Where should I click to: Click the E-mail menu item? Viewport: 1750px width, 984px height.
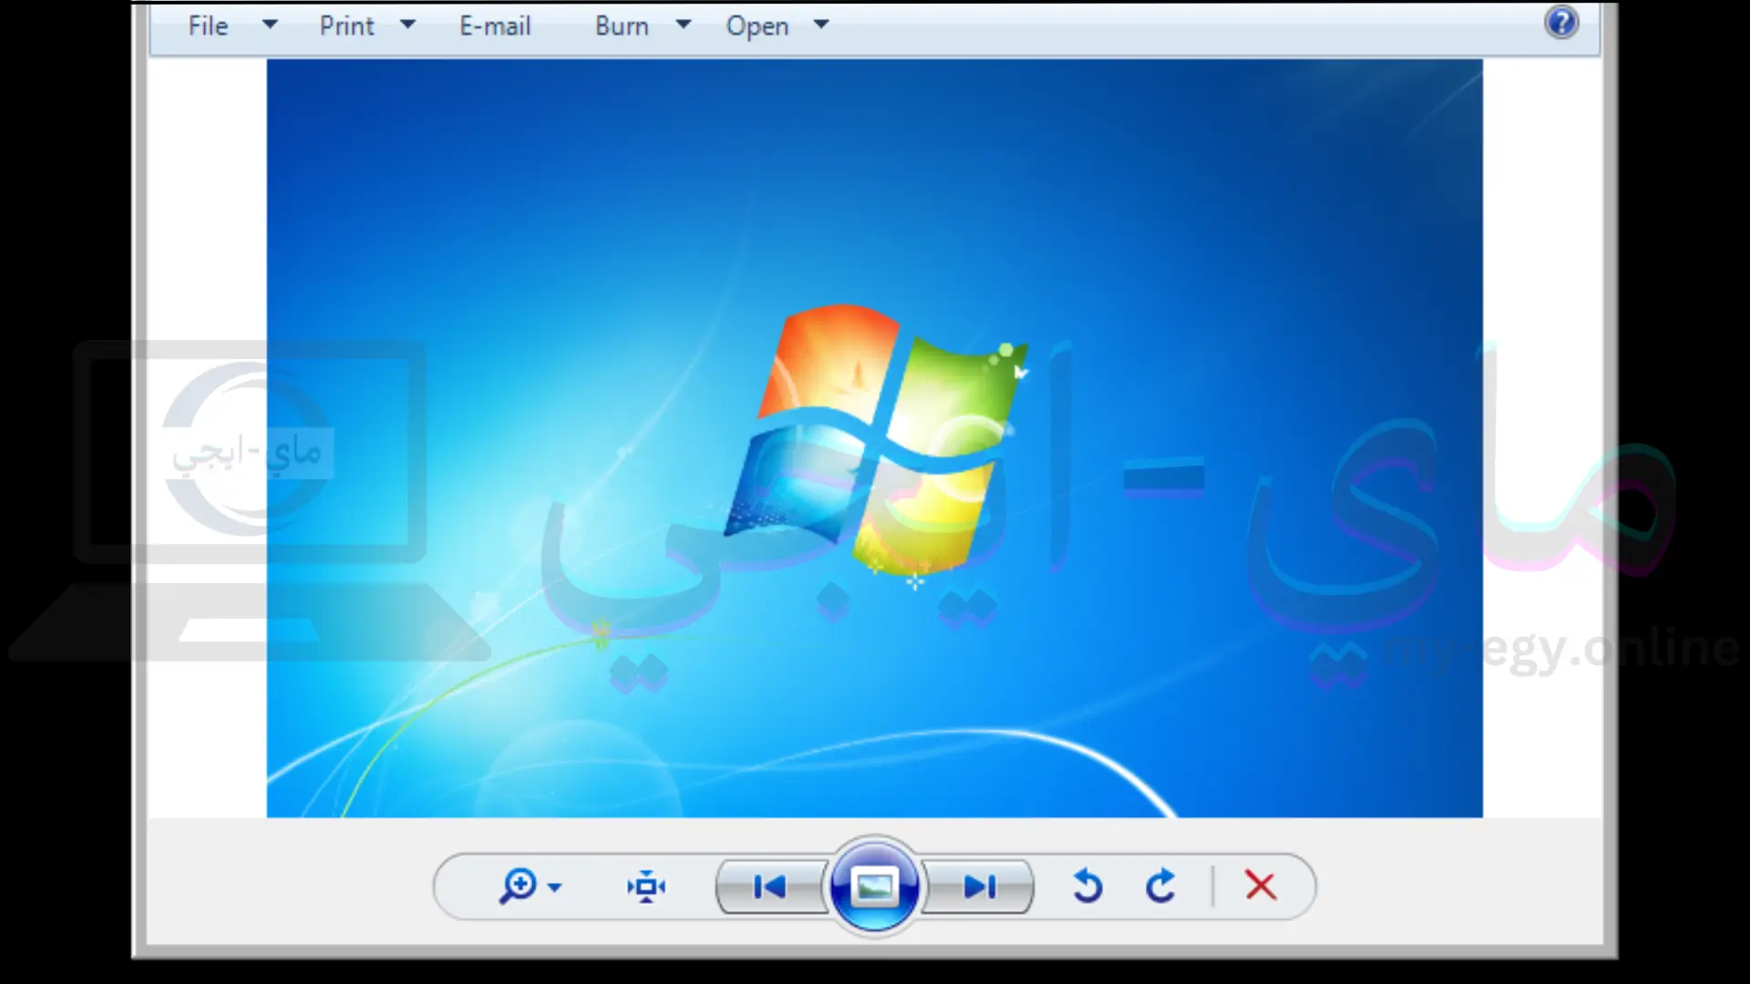(x=495, y=26)
